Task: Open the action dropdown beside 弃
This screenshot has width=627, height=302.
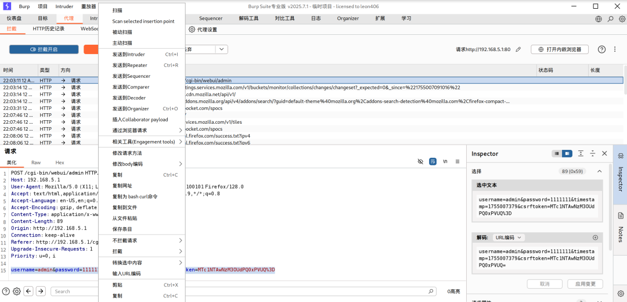Action: coord(221,49)
